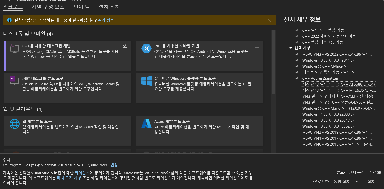Click C++ 빌드 도구 핵심 기능 item
The image size is (384, 189).
[323, 30]
